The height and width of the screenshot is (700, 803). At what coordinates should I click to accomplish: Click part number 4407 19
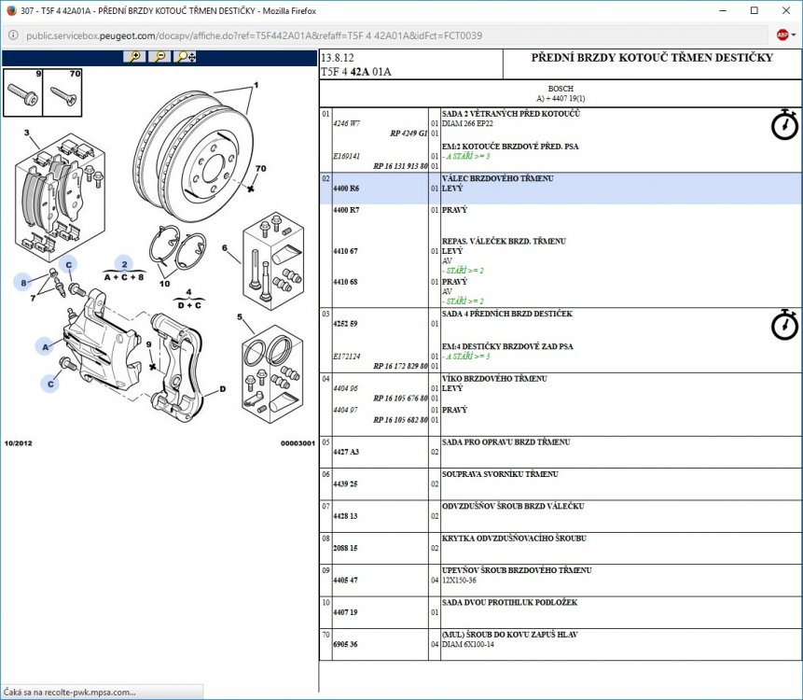pyautogui.click(x=345, y=612)
